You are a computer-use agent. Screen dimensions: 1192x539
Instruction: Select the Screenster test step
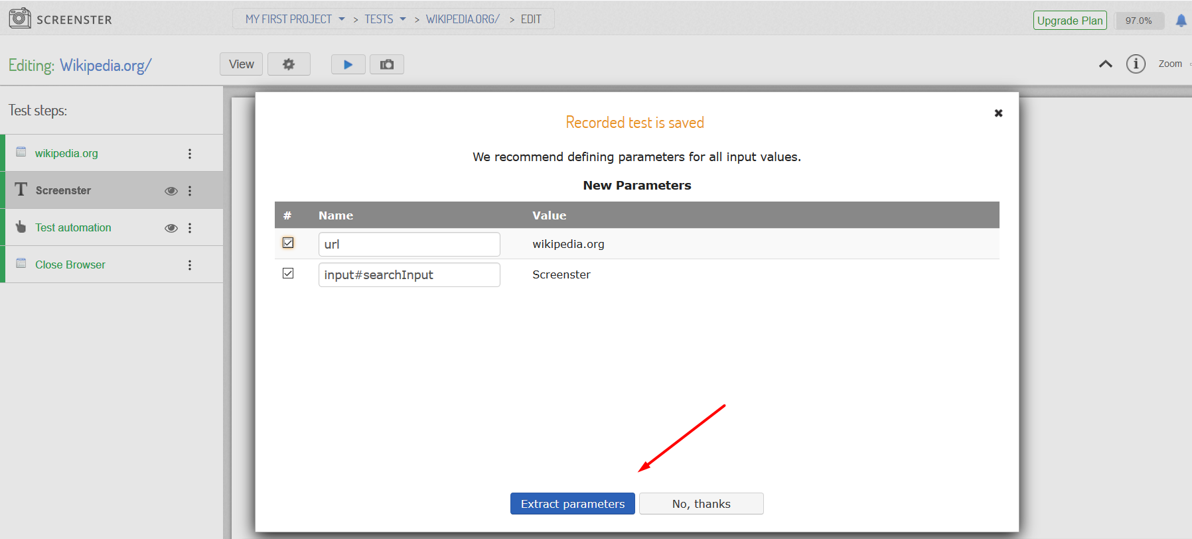[x=112, y=190]
